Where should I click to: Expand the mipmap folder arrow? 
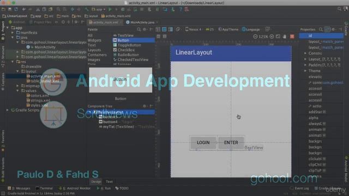pos(17,86)
